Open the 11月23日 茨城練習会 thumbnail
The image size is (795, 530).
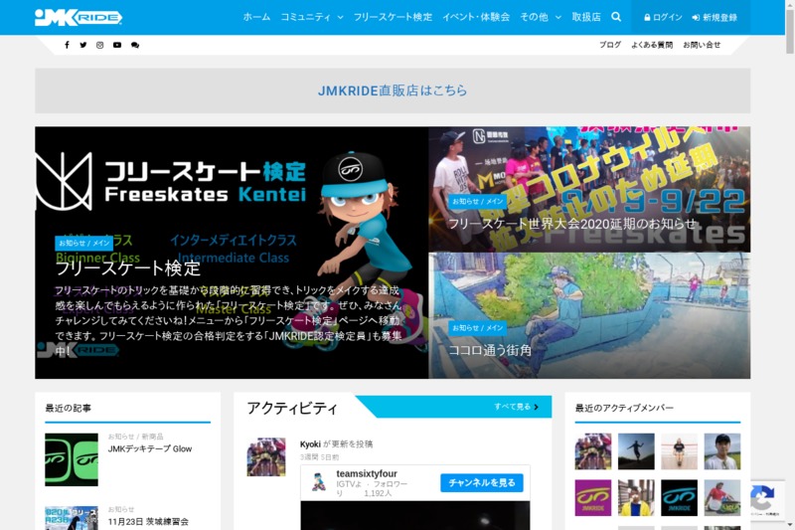click(72, 518)
